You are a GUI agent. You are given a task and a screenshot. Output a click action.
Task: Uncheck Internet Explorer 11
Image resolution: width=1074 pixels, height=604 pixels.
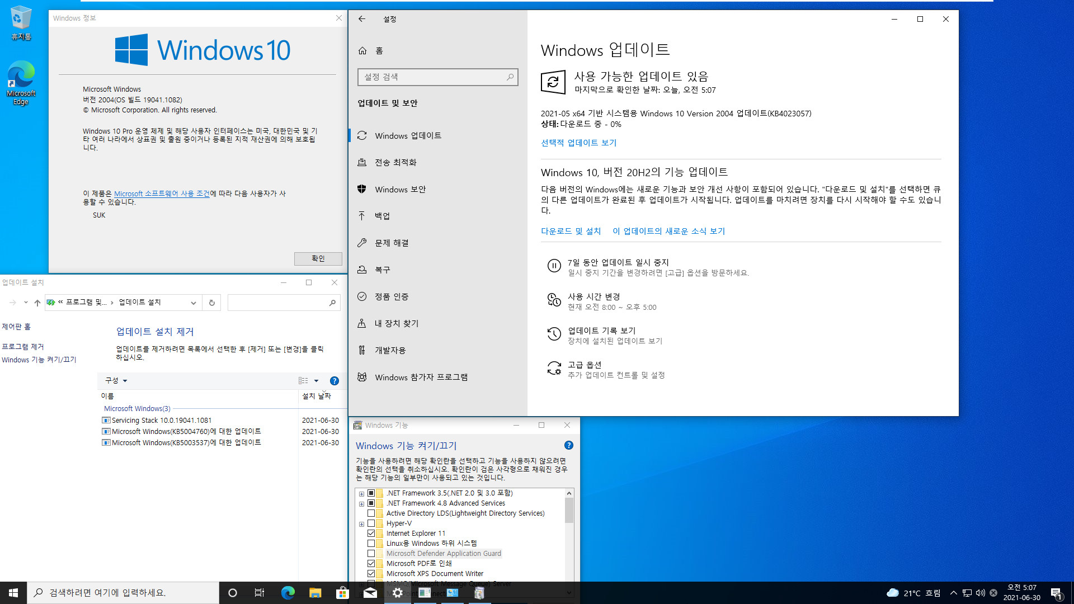pyautogui.click(x=371, y=534)
